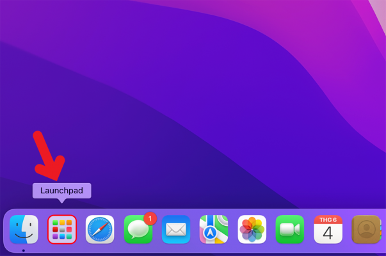Open Launchpad from the dock
This screenshot has width=386, height=256.
[62, 229]
